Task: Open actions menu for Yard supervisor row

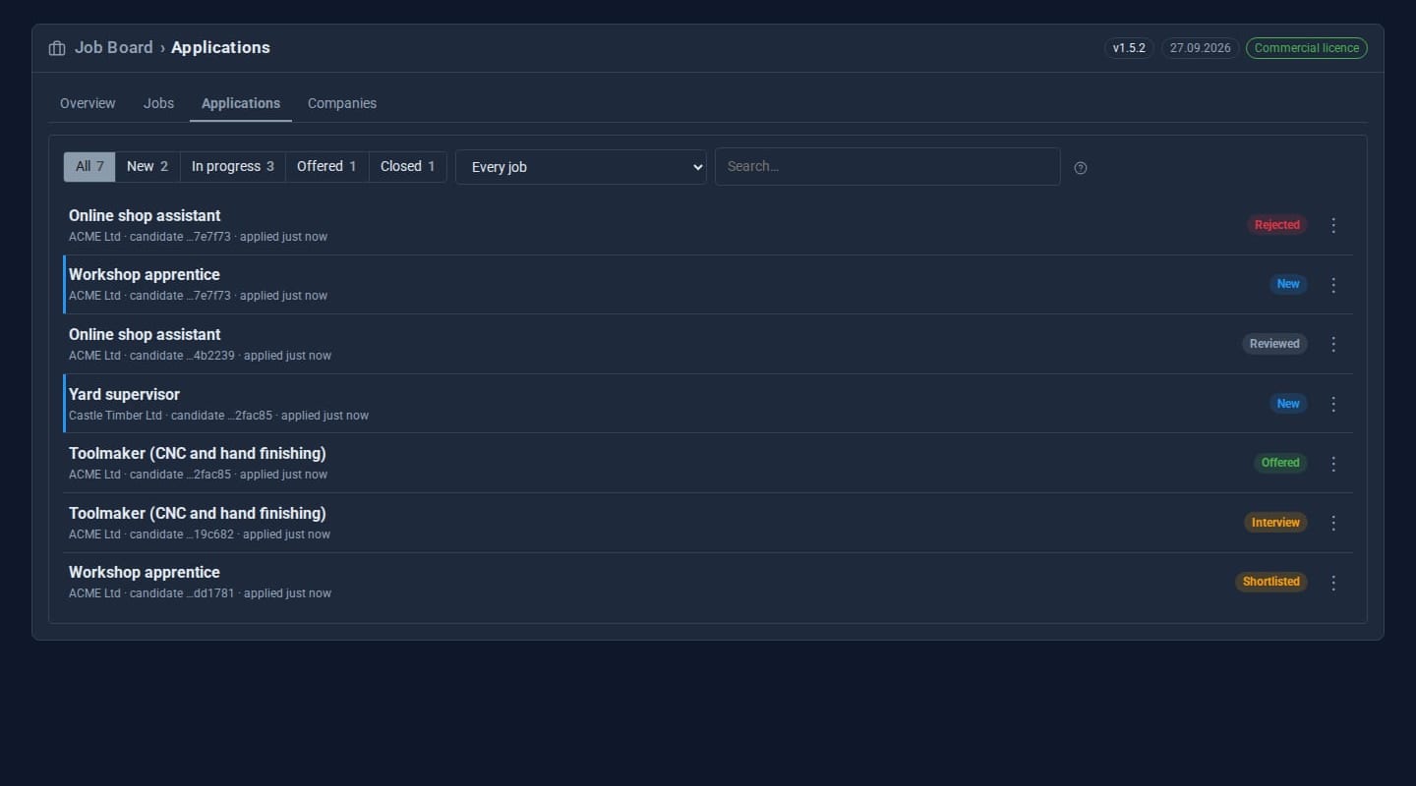Action: 1333,404
